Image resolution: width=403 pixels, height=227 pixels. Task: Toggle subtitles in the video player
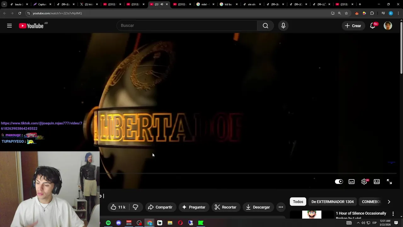click(x=351, y=182)
